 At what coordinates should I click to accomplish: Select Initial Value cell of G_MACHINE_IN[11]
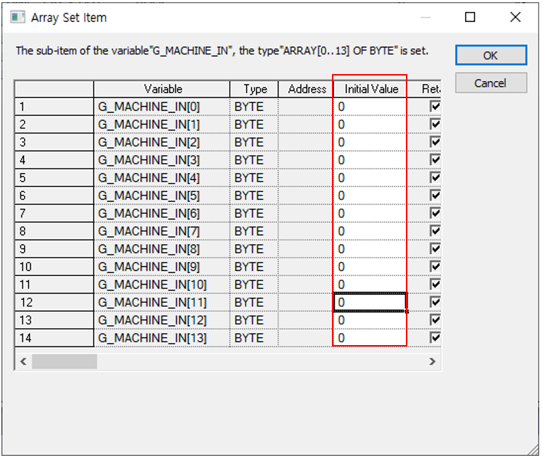click(x=371, y=302)
